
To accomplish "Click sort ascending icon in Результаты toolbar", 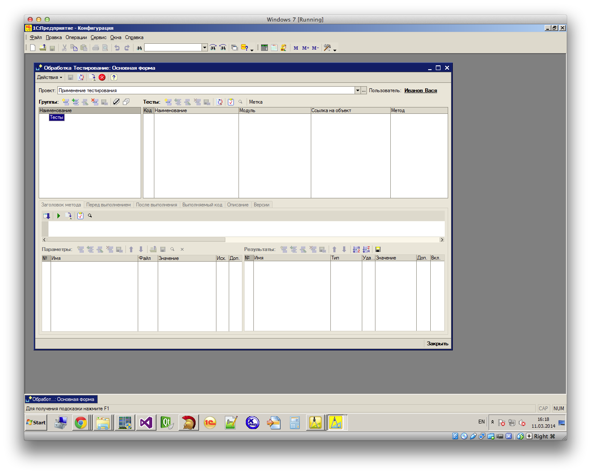I will pyautogui.click(x=356, y=249).
